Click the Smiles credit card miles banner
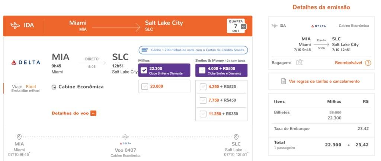Viewport: 381px width, 161px height. 193,50
